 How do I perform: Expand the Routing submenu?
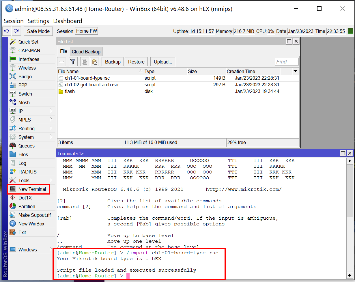click(26, 128)
